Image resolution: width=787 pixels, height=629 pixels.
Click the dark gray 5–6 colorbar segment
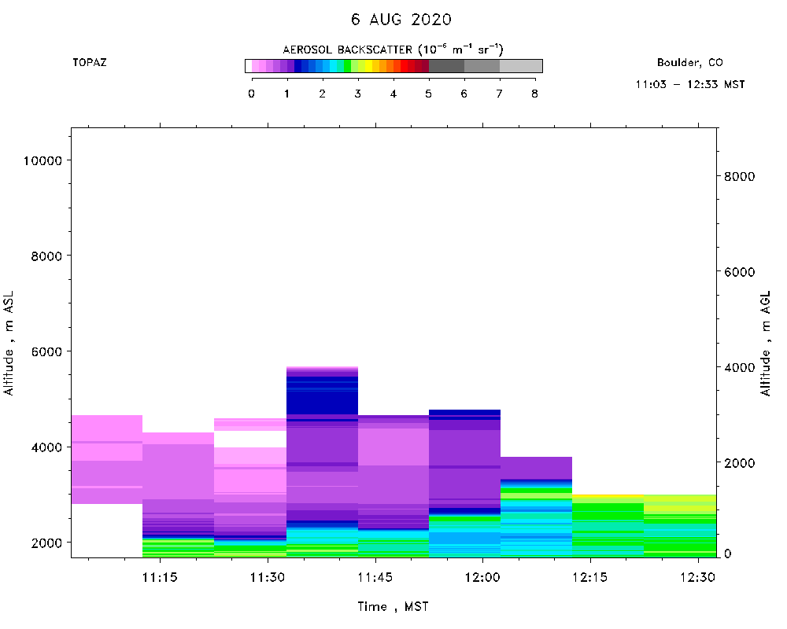[x=447, y=66]
